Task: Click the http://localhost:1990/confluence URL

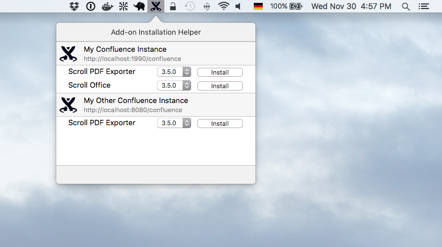Action: 132,59
